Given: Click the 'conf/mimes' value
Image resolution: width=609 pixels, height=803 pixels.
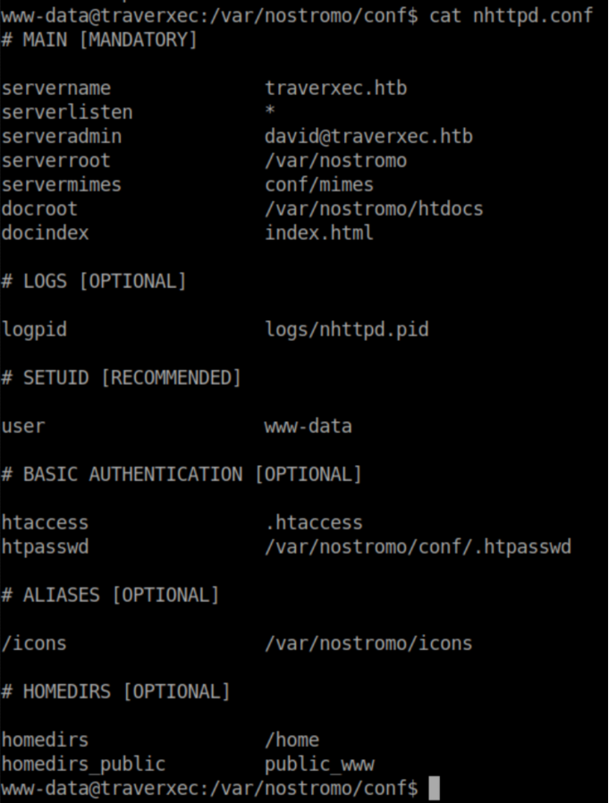Looking at the screenshot, I should (319, 185).
